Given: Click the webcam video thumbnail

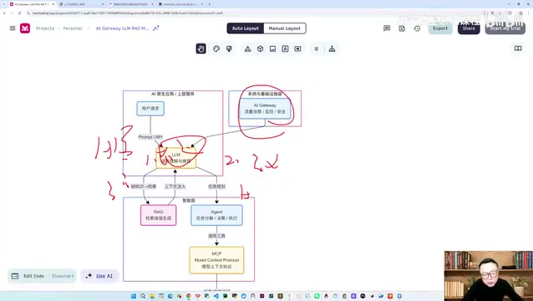Looking at the screenshot, I should tap(489, 276).
